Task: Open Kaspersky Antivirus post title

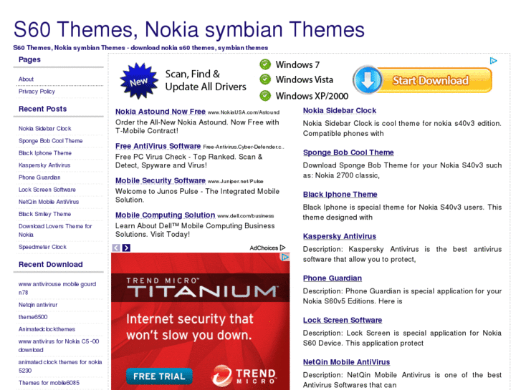Action: [340, 236]
